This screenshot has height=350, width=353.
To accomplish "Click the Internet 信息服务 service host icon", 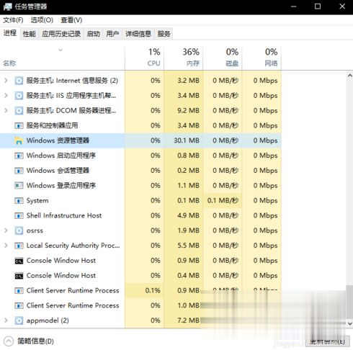I will click(19, 81).
